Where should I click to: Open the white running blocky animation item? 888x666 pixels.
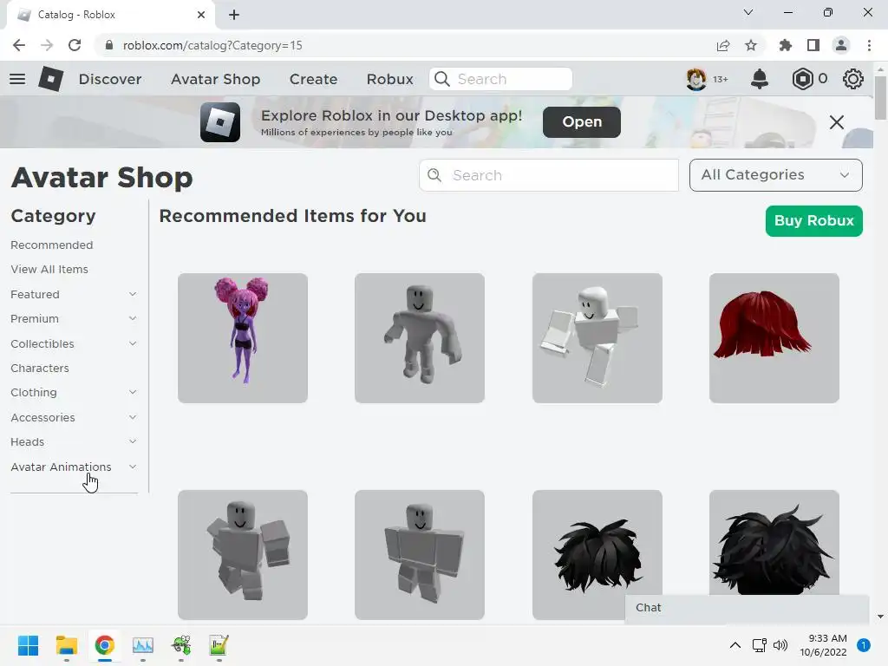(x=597, y=338)
